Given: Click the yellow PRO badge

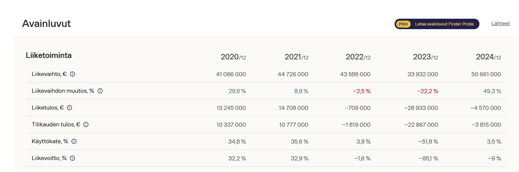Looking at the screenshot, I should pos(403,24).
